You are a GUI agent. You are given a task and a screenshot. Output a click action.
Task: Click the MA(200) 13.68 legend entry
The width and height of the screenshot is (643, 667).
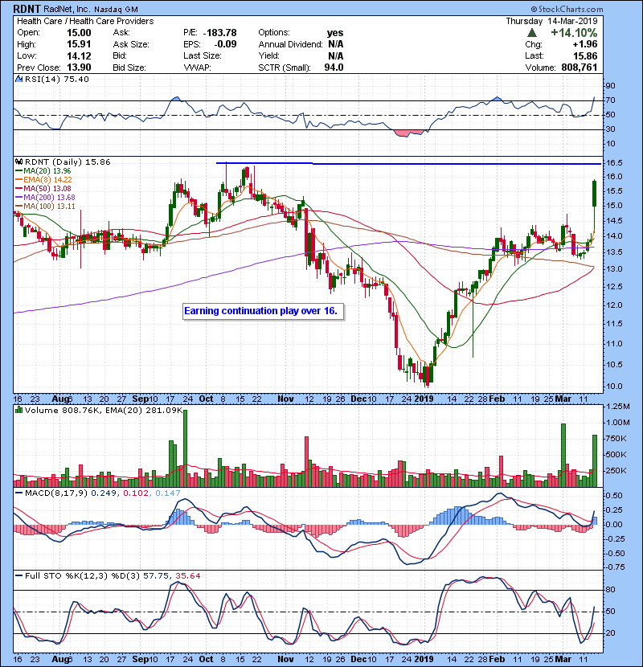click(x=45, y=198)
